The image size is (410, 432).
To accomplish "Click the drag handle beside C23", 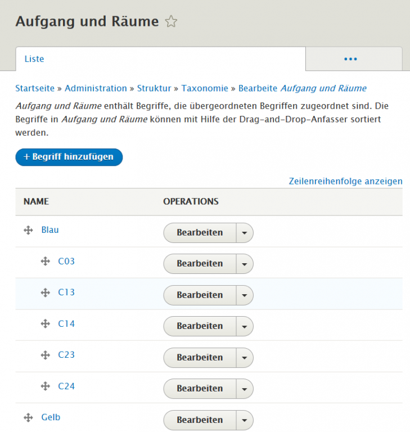I will click(46, 355).
